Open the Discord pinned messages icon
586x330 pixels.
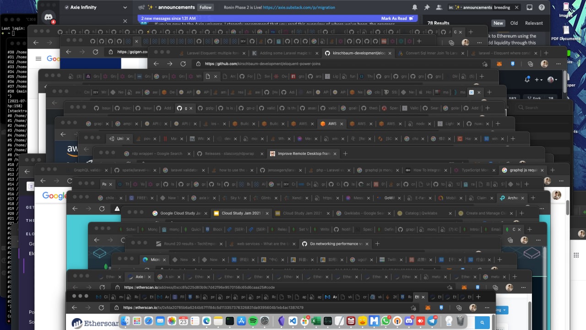coord(427,7)
